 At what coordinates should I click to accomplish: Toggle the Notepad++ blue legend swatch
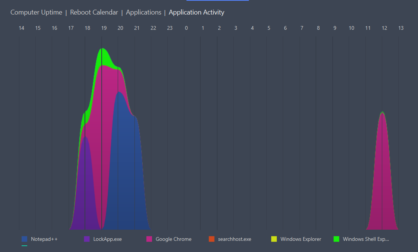(x=25, y=239)
